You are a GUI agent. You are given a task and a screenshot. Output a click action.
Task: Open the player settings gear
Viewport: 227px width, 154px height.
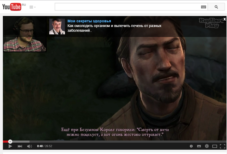[x=207, y=146]
